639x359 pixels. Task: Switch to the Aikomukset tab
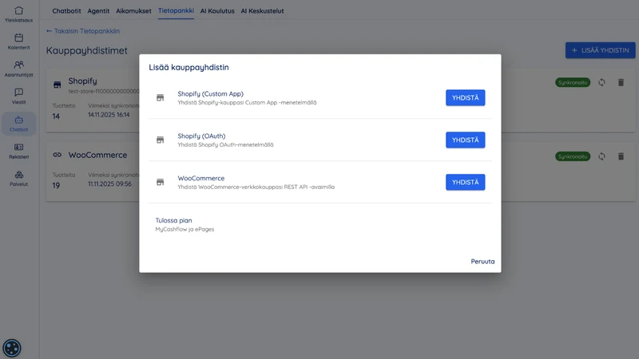[133, 11]
